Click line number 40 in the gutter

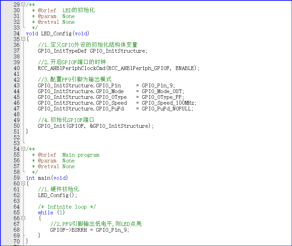point(16,68)
